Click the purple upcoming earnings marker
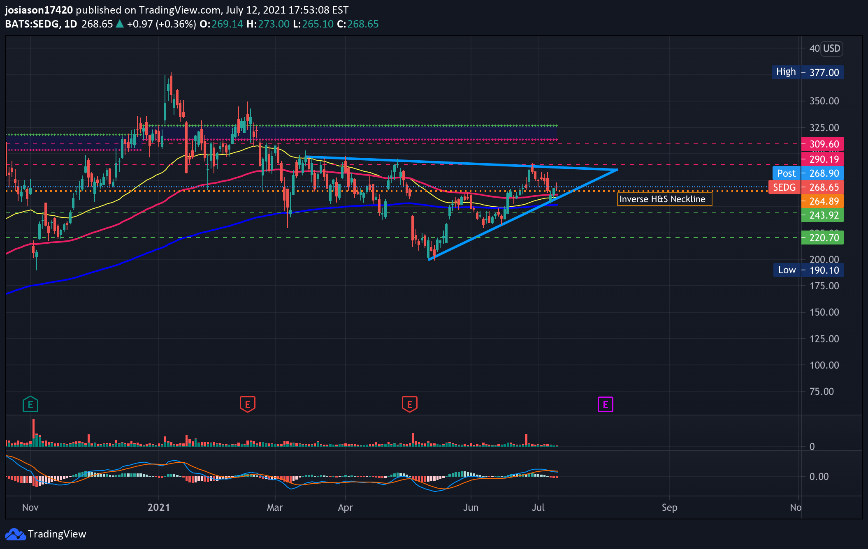This screenshot has height=549, width=868. (606, 404)
